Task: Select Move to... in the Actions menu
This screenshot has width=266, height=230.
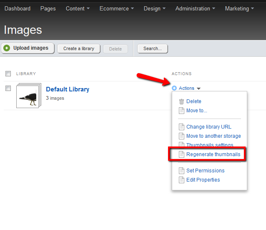Action: click(x=197, y=111)
